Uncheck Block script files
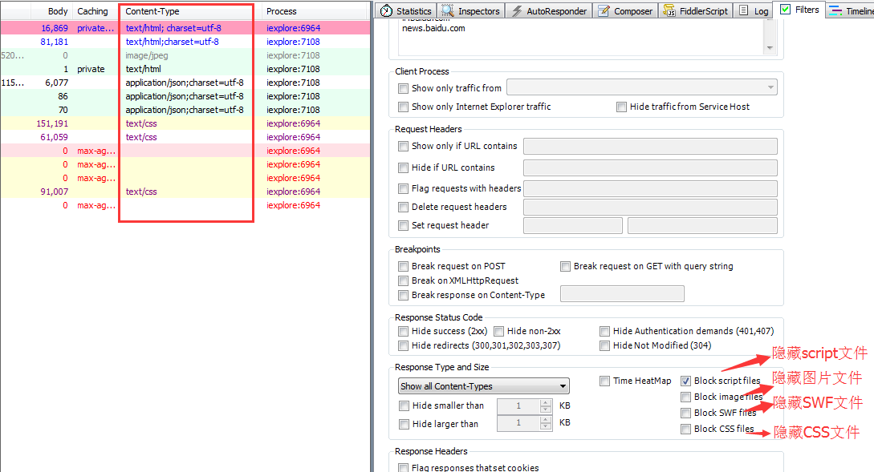Viewport: 874px width, 472px height. (686, 381)
